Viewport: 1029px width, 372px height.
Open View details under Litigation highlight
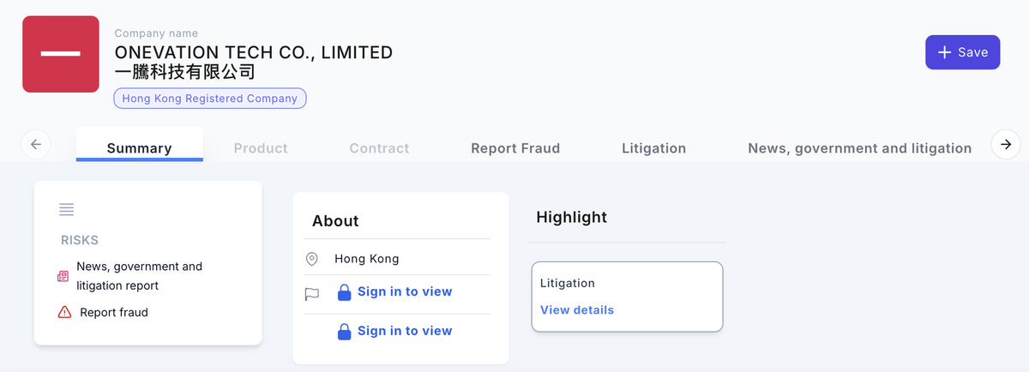click(x=577, y=310)
